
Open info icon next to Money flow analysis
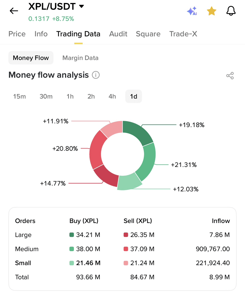point(96,75)
